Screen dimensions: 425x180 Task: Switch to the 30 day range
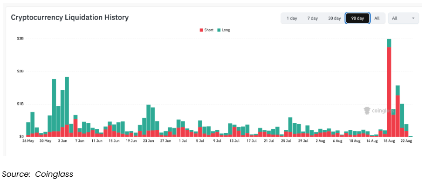click(x=334, y=19)
